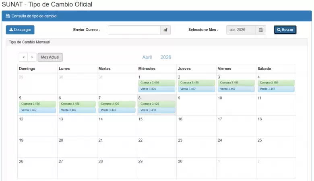Screen dimensions: 314x181
Task: Click the Mes Actual button
Action: click(50, 57)
